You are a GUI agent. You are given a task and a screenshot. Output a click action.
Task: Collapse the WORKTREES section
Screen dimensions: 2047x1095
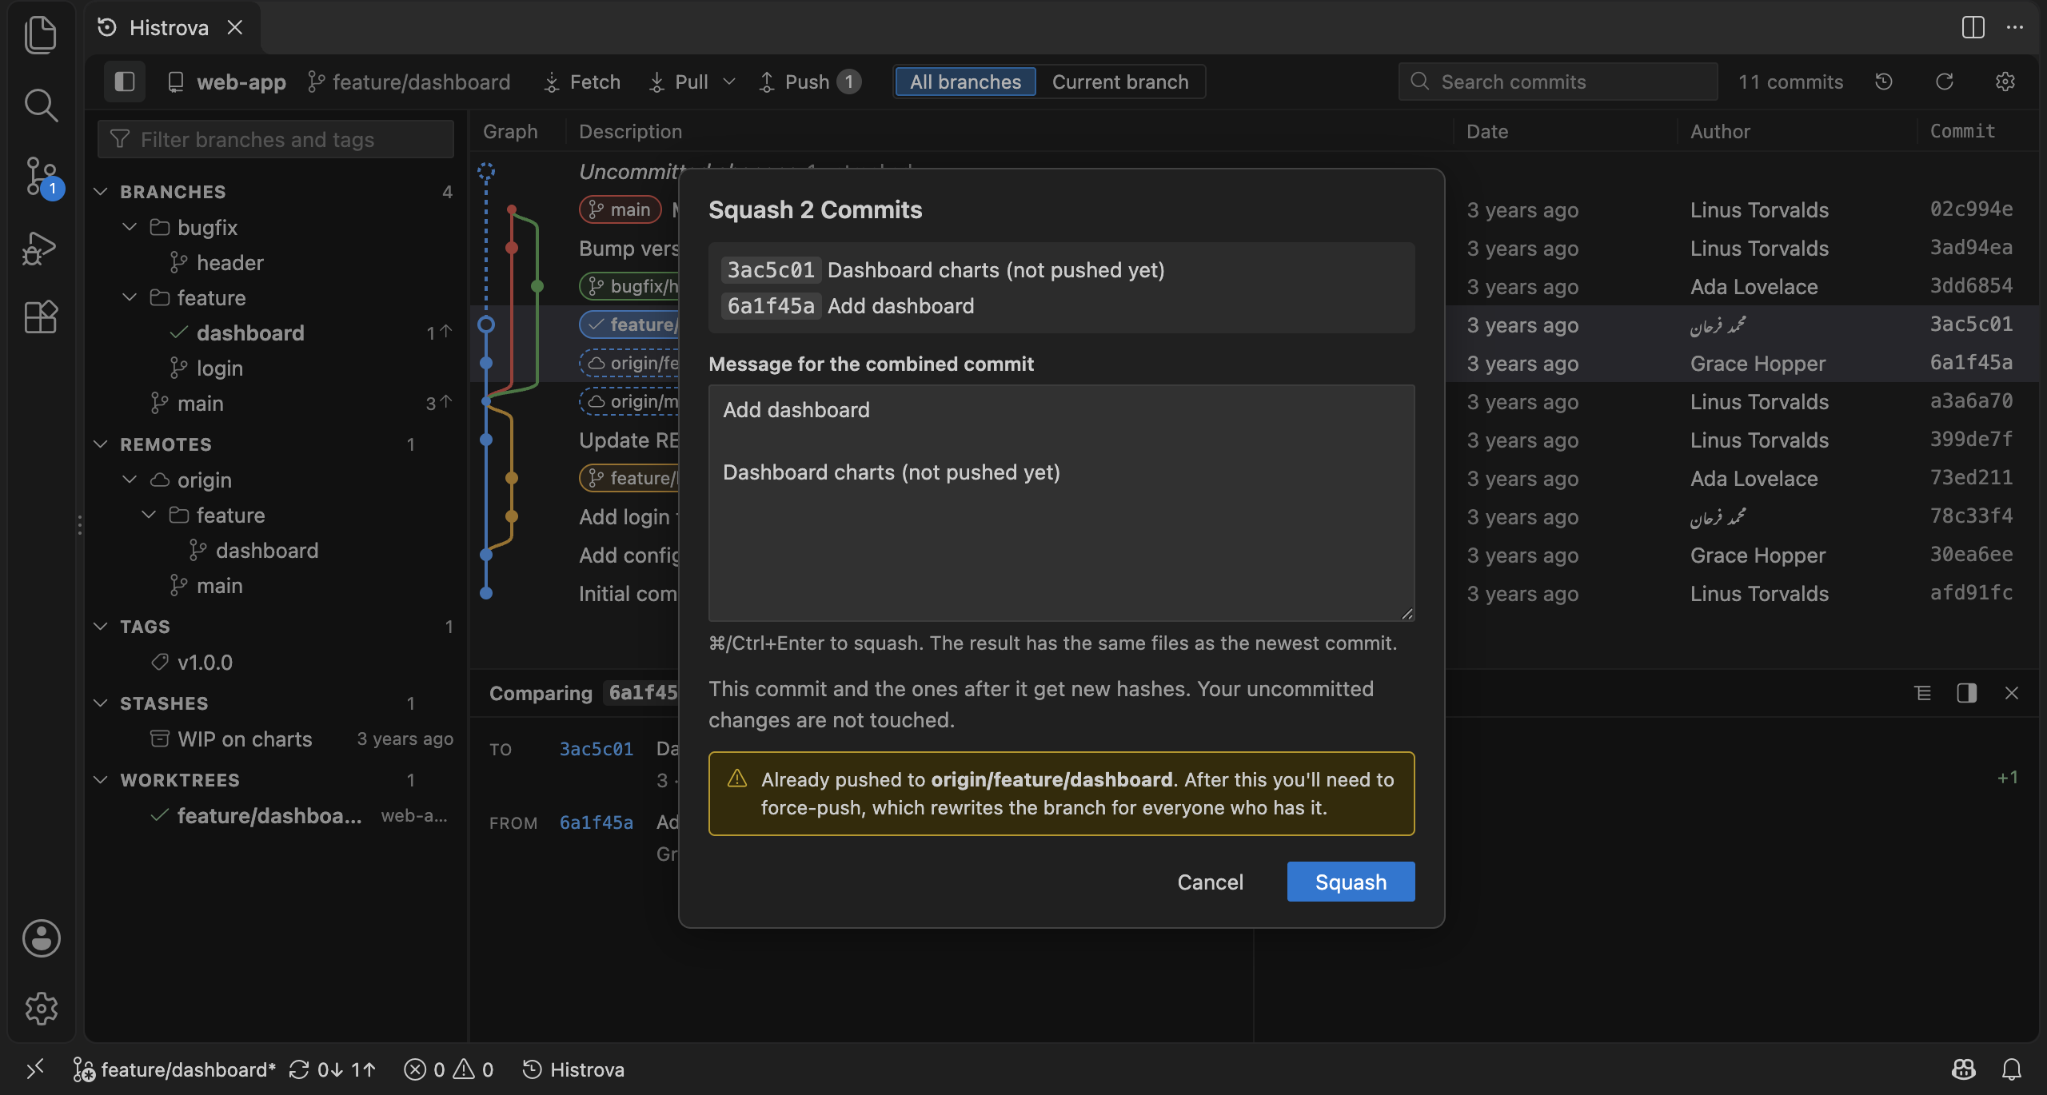pyautogui.click(x=101, y=780)
